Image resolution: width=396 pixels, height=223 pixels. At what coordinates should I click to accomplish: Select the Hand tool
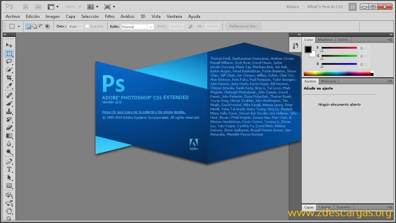pyautogui.click(x=9, y=211)
